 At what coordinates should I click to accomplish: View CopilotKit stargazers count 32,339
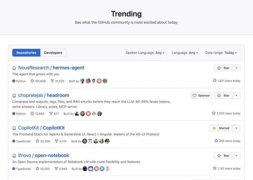click(x=43, y=141)
